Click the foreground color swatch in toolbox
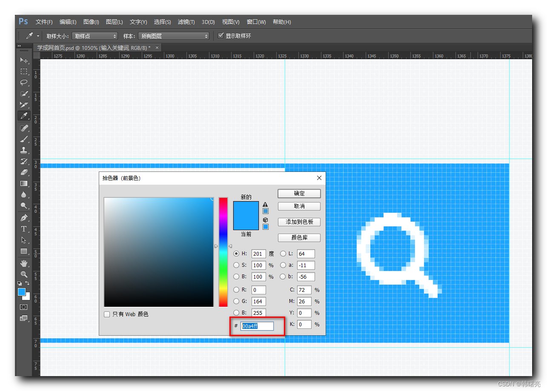The image size is (547, 391). click(21, 292)
